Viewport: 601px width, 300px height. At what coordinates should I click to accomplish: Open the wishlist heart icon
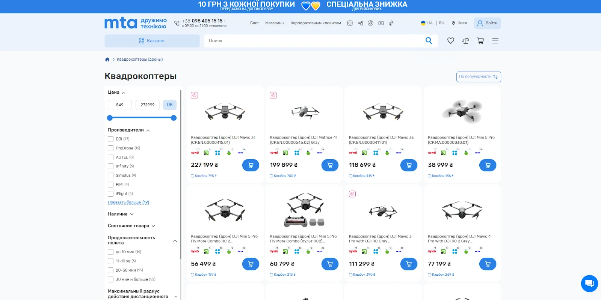coord(450,41)
